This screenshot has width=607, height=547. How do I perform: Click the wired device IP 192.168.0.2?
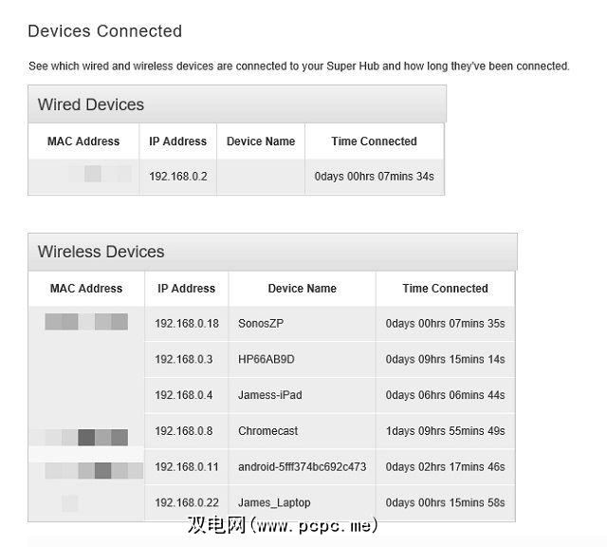click(x=177, y=177)
